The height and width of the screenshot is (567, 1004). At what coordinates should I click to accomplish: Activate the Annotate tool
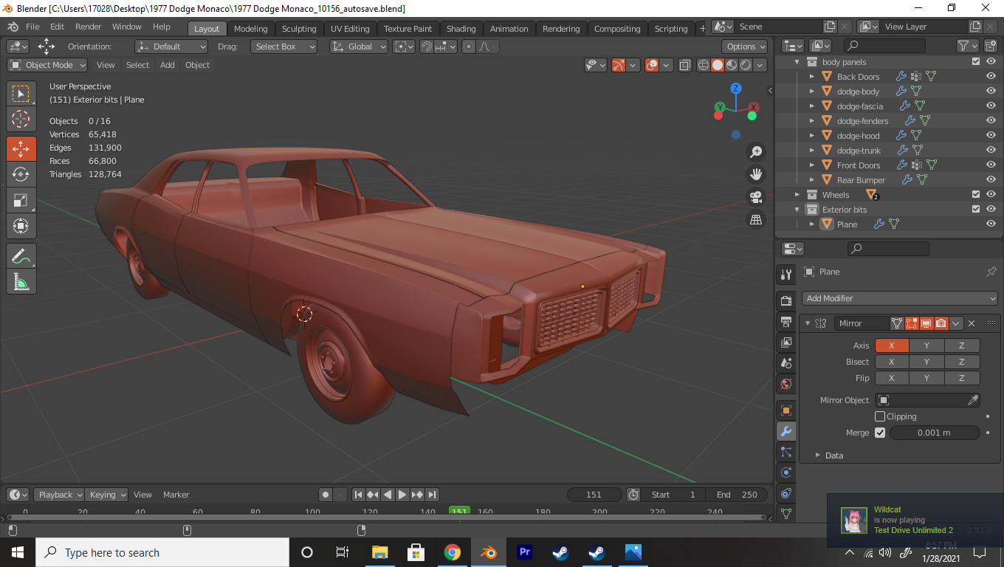point(21,255)
